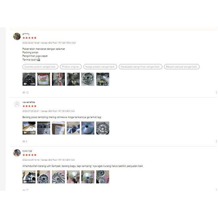Open three-dot options on wawanrafida's review
Image resolution: width=218 pixels, height=218 pixels.
coord(216,141)
